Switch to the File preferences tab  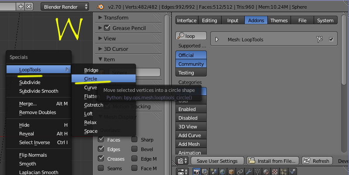[x=302, y=20]
